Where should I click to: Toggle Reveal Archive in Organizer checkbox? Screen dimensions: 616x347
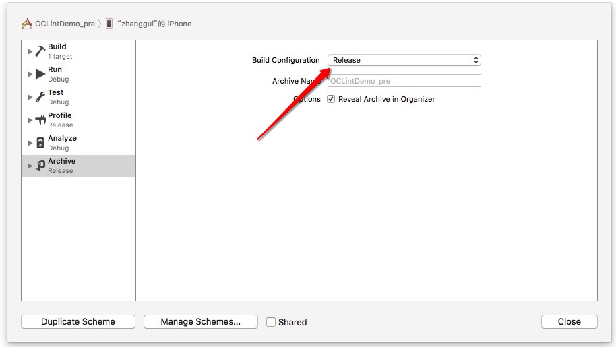(331, 99)
